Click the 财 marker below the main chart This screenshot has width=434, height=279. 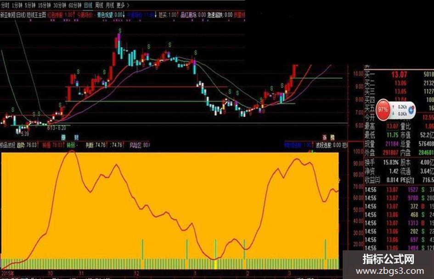pyautogui.click(x=76, y=137)
